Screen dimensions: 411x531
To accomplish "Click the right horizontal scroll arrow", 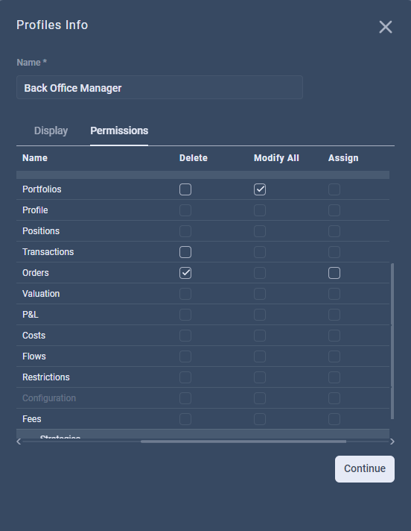I will click(x=392, y=442).
